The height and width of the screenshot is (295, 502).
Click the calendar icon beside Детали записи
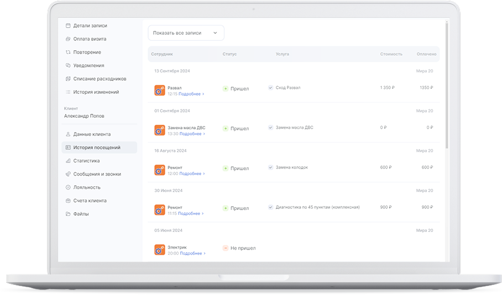(x=68, y=25)
